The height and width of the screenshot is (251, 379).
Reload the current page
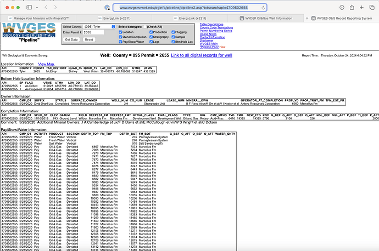263,8
